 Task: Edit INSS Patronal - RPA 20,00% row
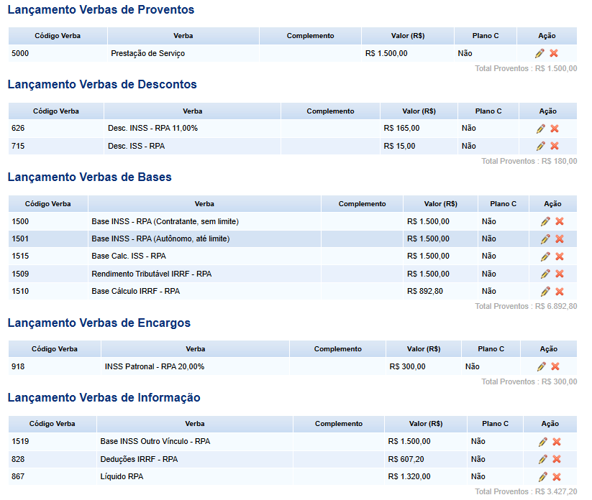pos(542,366)
